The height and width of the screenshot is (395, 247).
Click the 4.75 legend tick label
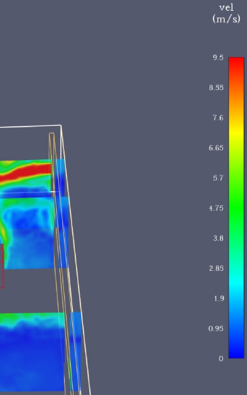216,208
